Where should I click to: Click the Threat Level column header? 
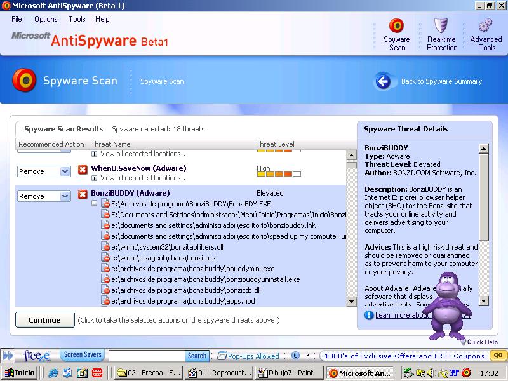click(x=276, y=144)
